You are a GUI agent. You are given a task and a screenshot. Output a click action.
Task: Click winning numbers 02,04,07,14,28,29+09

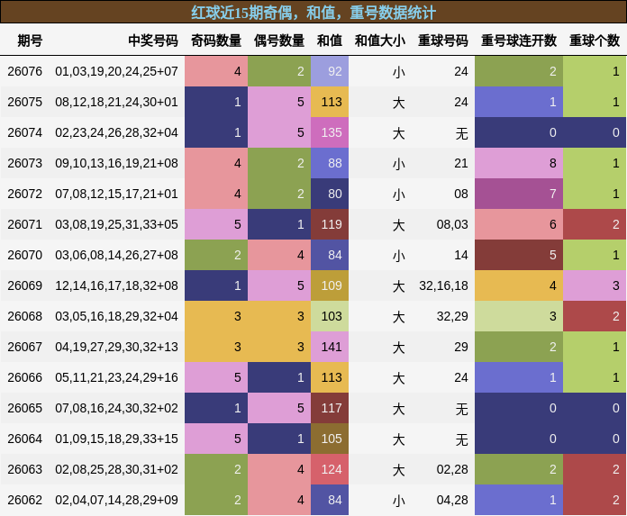pos(117,500)
